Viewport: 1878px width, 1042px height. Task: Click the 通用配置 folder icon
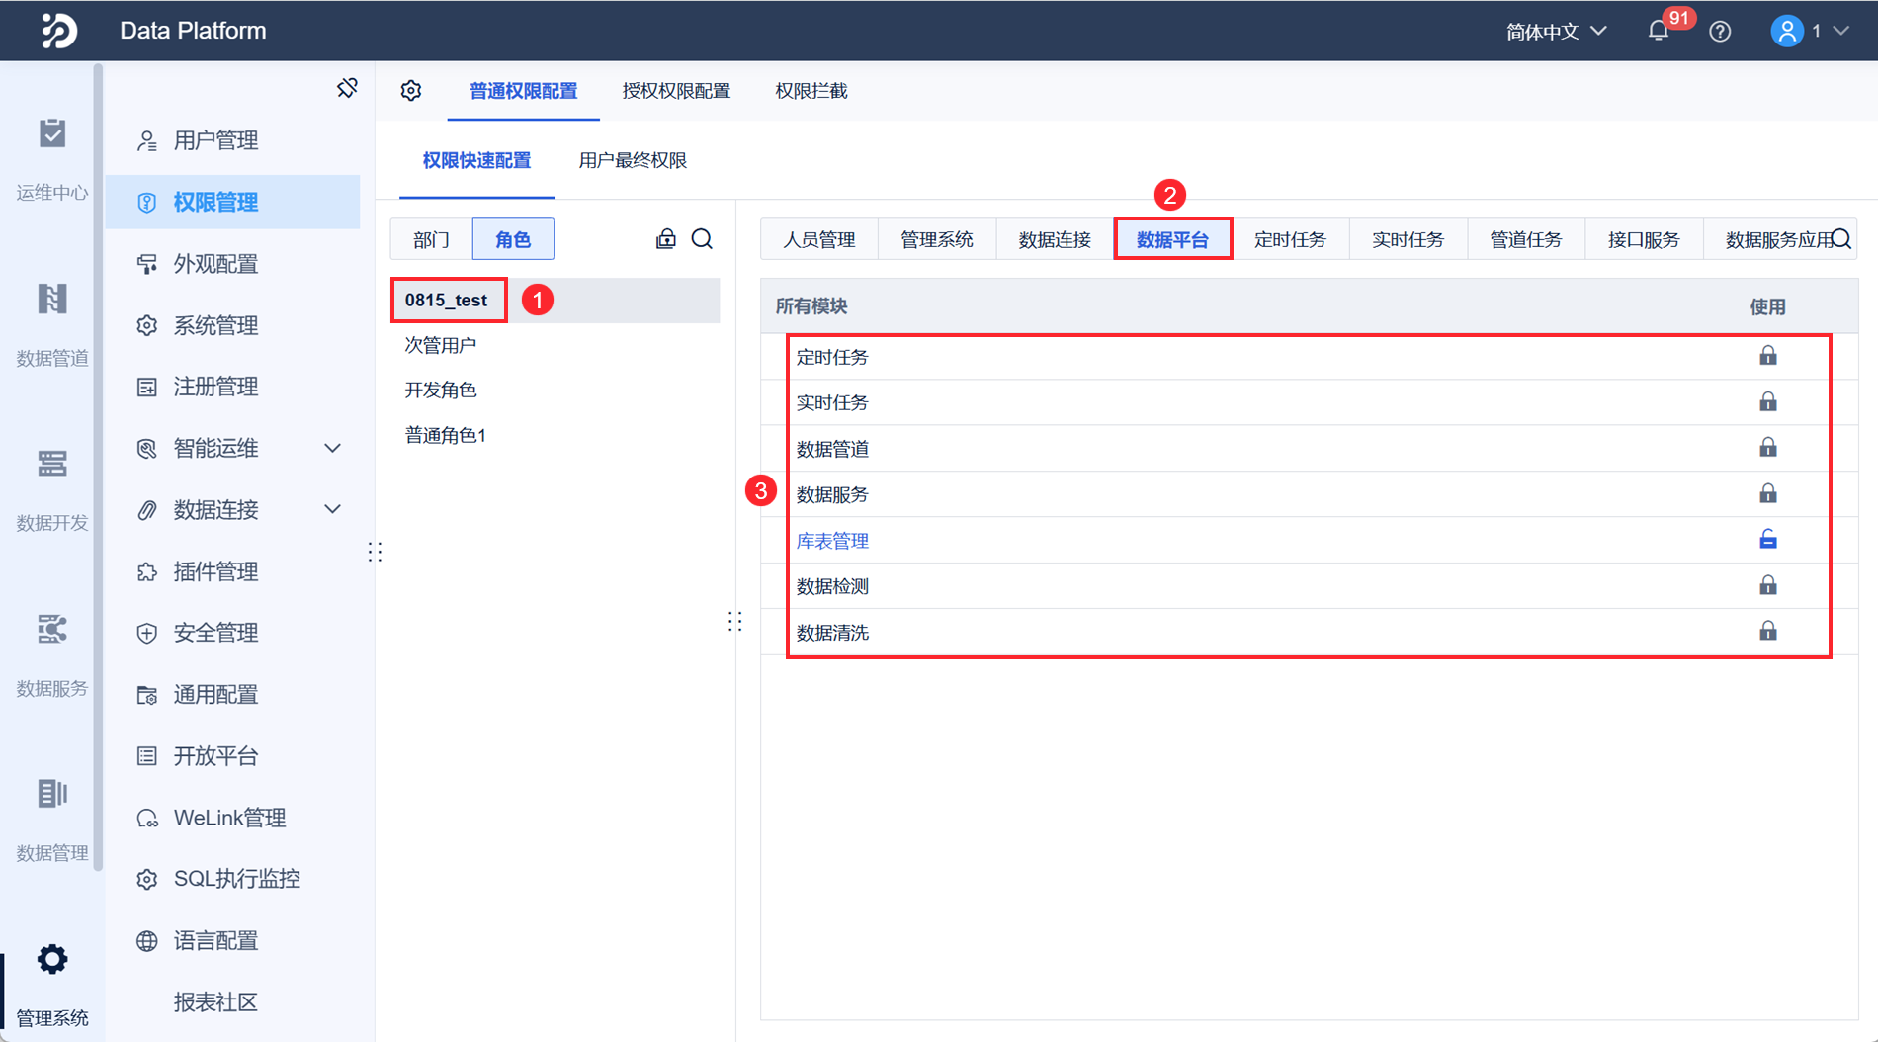tap(147, 695)
